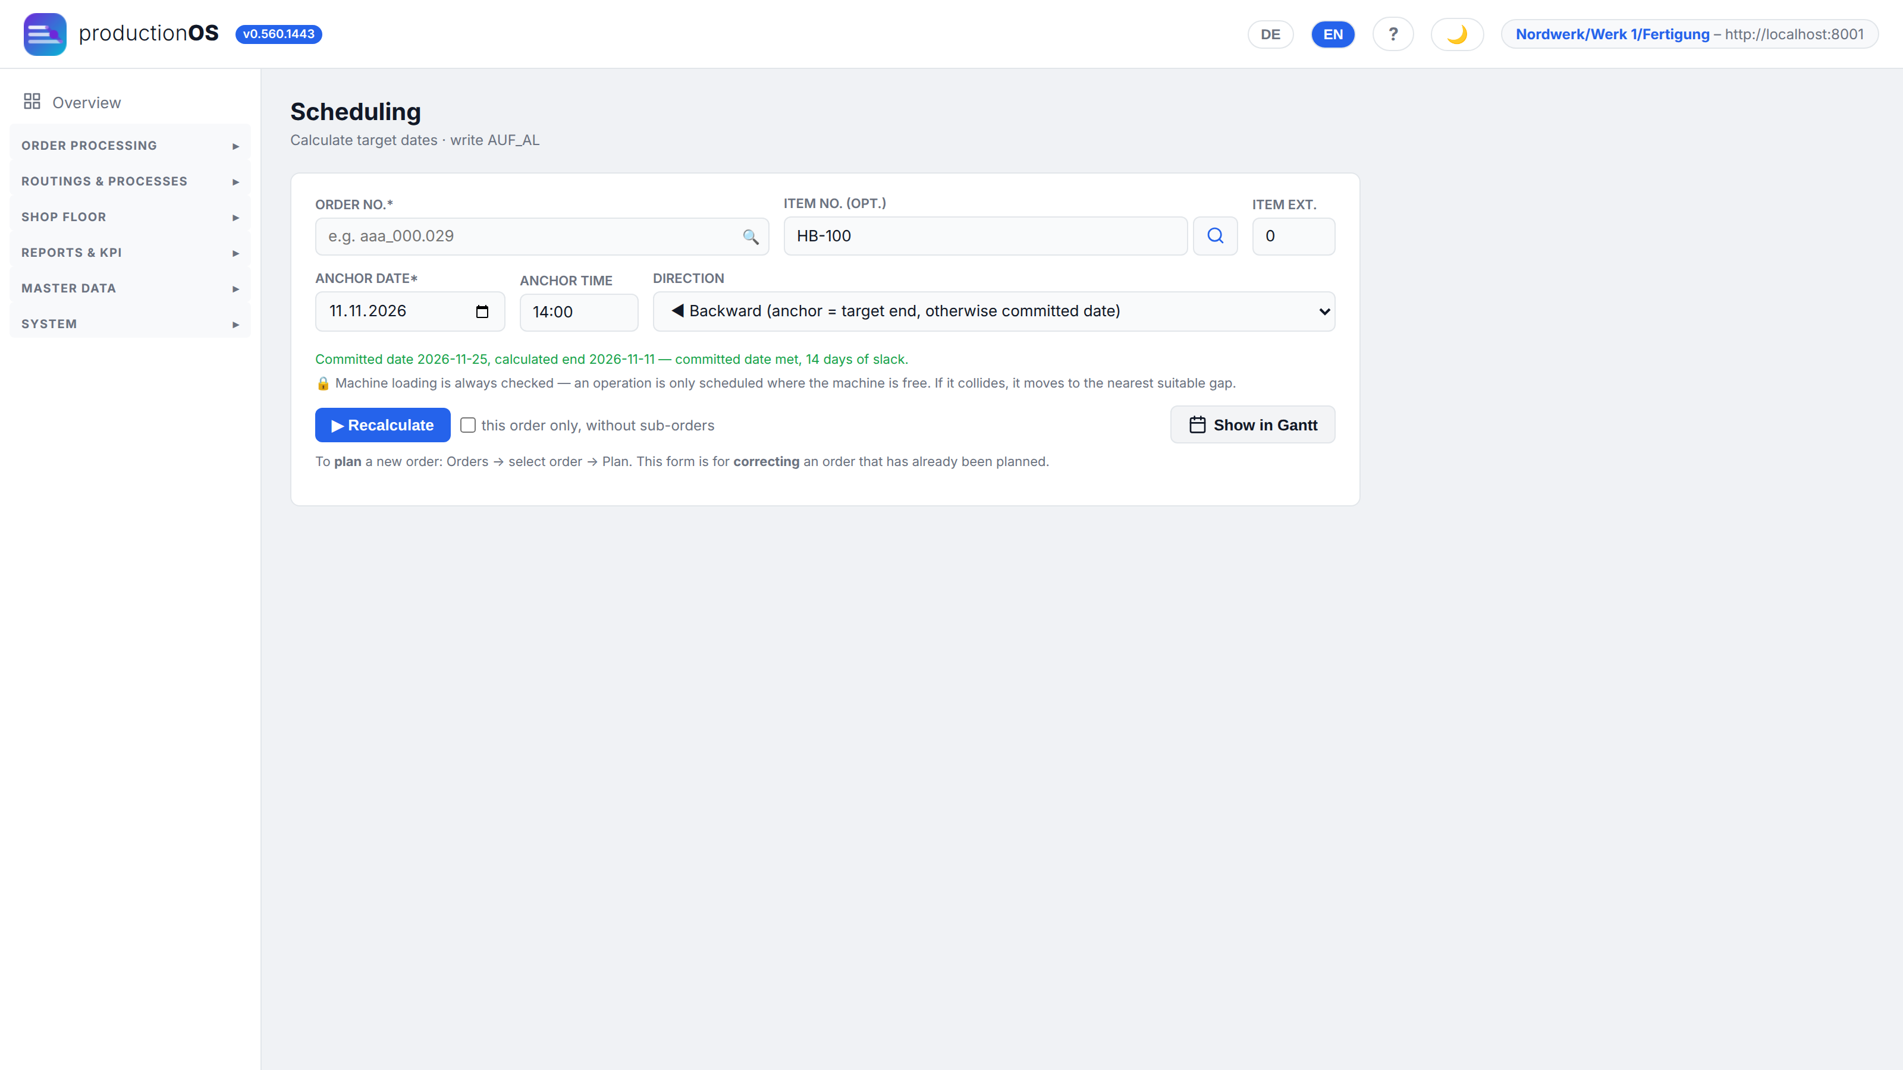
Task: Open the anchor date calendar picker icon
Action: (x=482, y=311)
